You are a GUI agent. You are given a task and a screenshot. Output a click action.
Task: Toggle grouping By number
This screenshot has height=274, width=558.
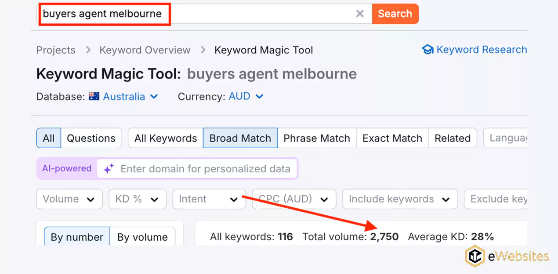(77, 237)
